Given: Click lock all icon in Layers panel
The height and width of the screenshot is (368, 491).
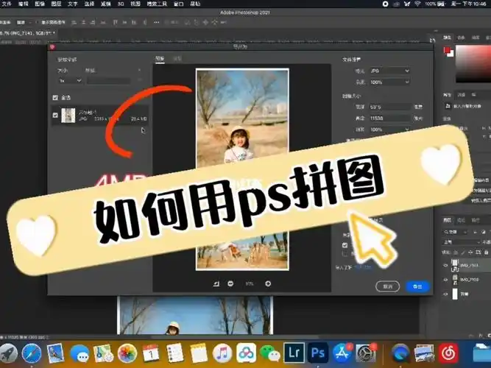Looking at the screenshot, I should tap(487, 252).
